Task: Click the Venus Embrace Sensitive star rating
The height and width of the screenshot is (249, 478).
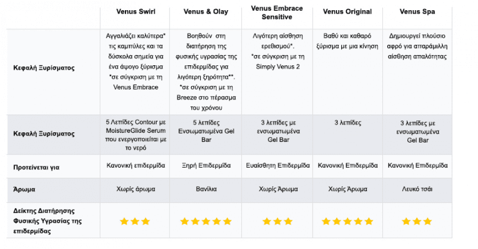Action: coord(277,221)
